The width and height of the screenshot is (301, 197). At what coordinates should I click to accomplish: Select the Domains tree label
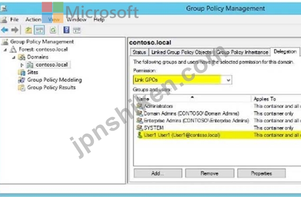click(37, 57)
